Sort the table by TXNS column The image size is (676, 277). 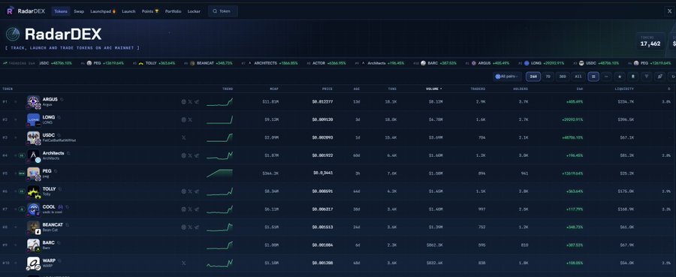(x=391, y=89)
